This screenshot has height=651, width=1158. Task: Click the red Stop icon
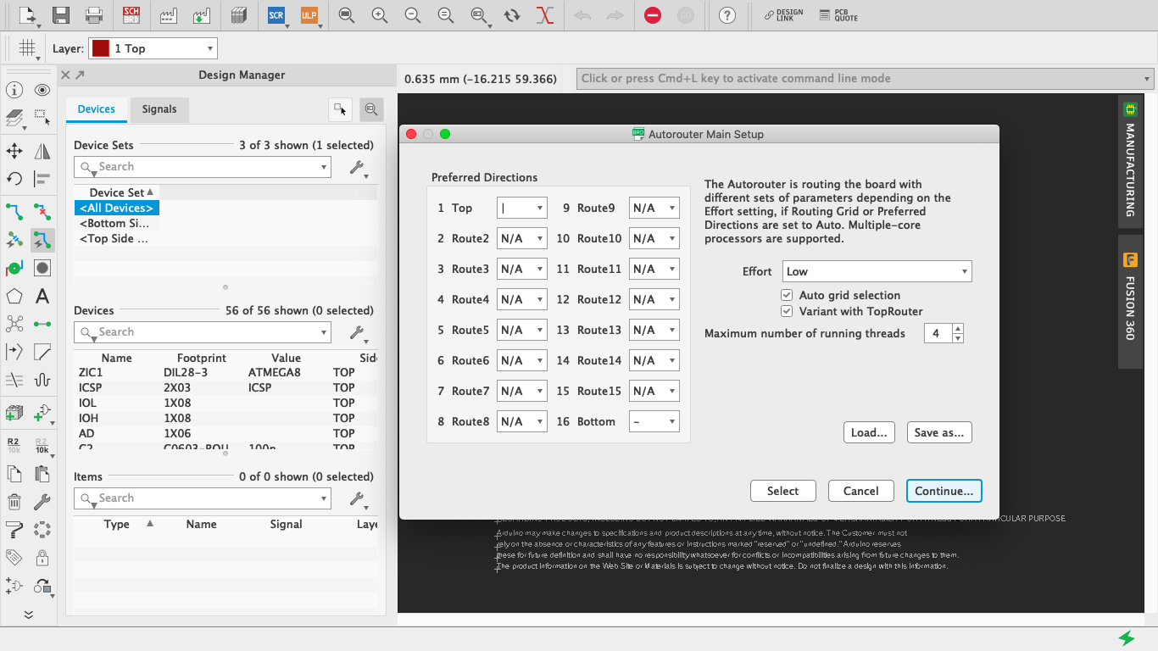pos(653,15)
